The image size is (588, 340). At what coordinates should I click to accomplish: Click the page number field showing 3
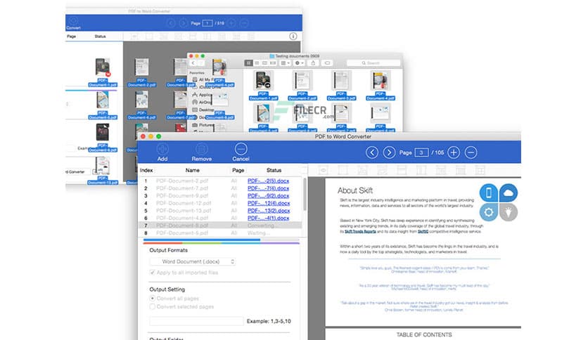tap(421, 152)
